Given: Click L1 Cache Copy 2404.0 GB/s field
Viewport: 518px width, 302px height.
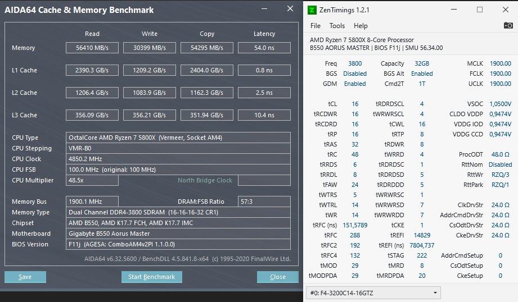Looking at the screenshot, I should [x=207, y=70].
